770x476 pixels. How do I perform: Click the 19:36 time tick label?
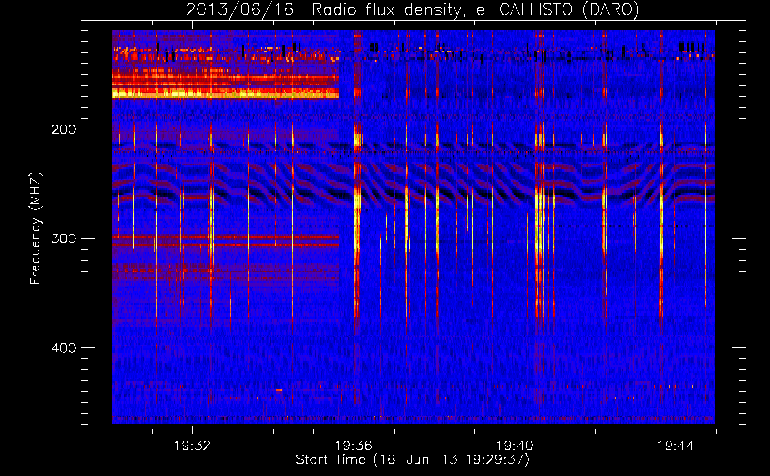pyautogui.click(x=354, y=446)
